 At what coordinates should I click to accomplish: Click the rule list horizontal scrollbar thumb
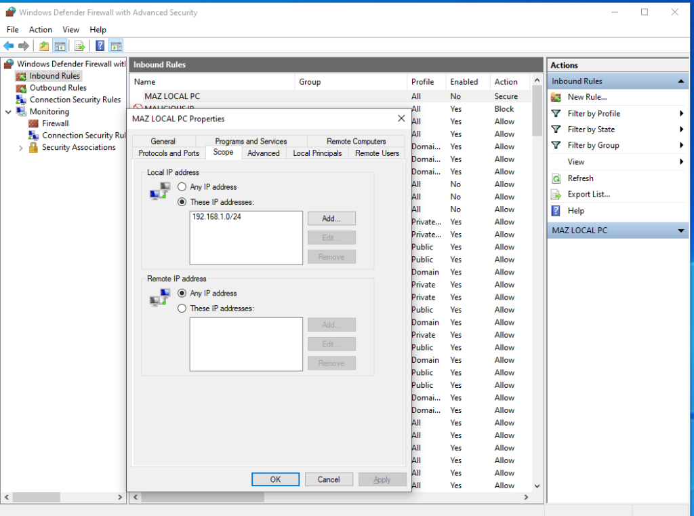203,498
